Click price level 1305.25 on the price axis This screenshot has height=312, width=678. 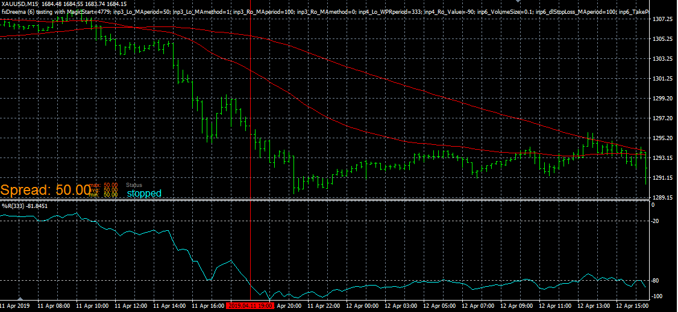[662, 39]
